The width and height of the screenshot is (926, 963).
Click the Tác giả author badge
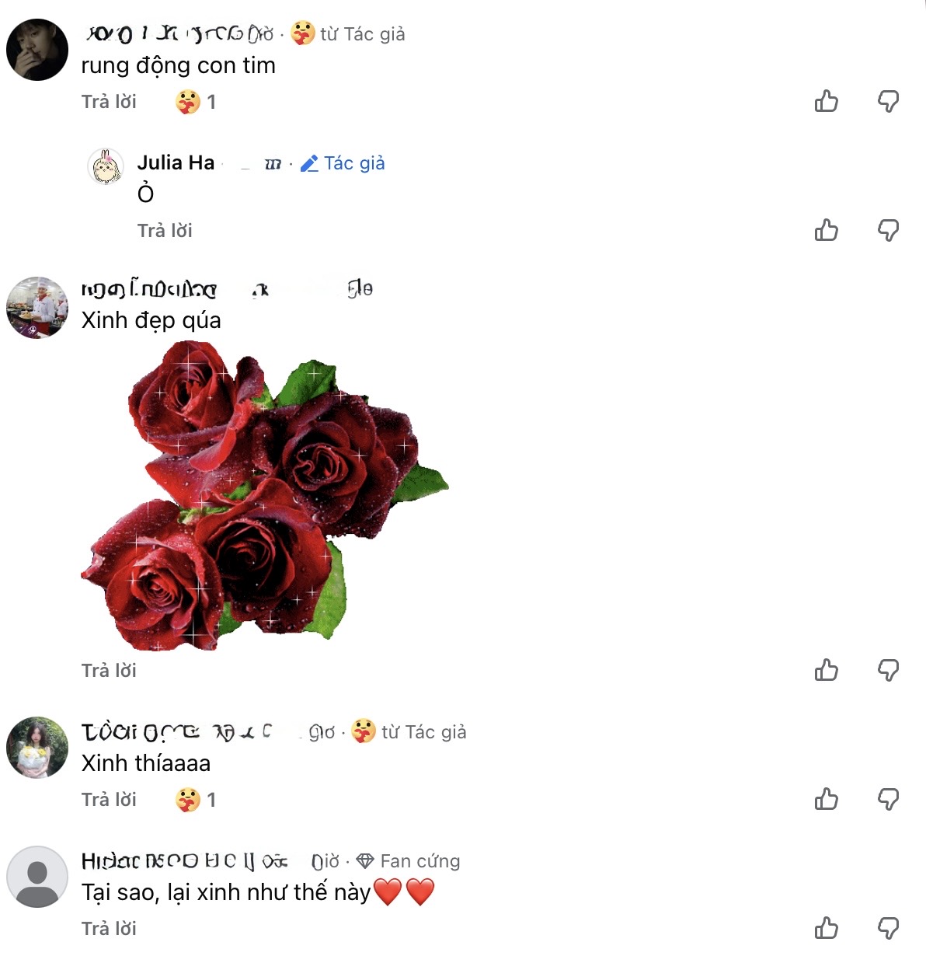tap(343, 163)
